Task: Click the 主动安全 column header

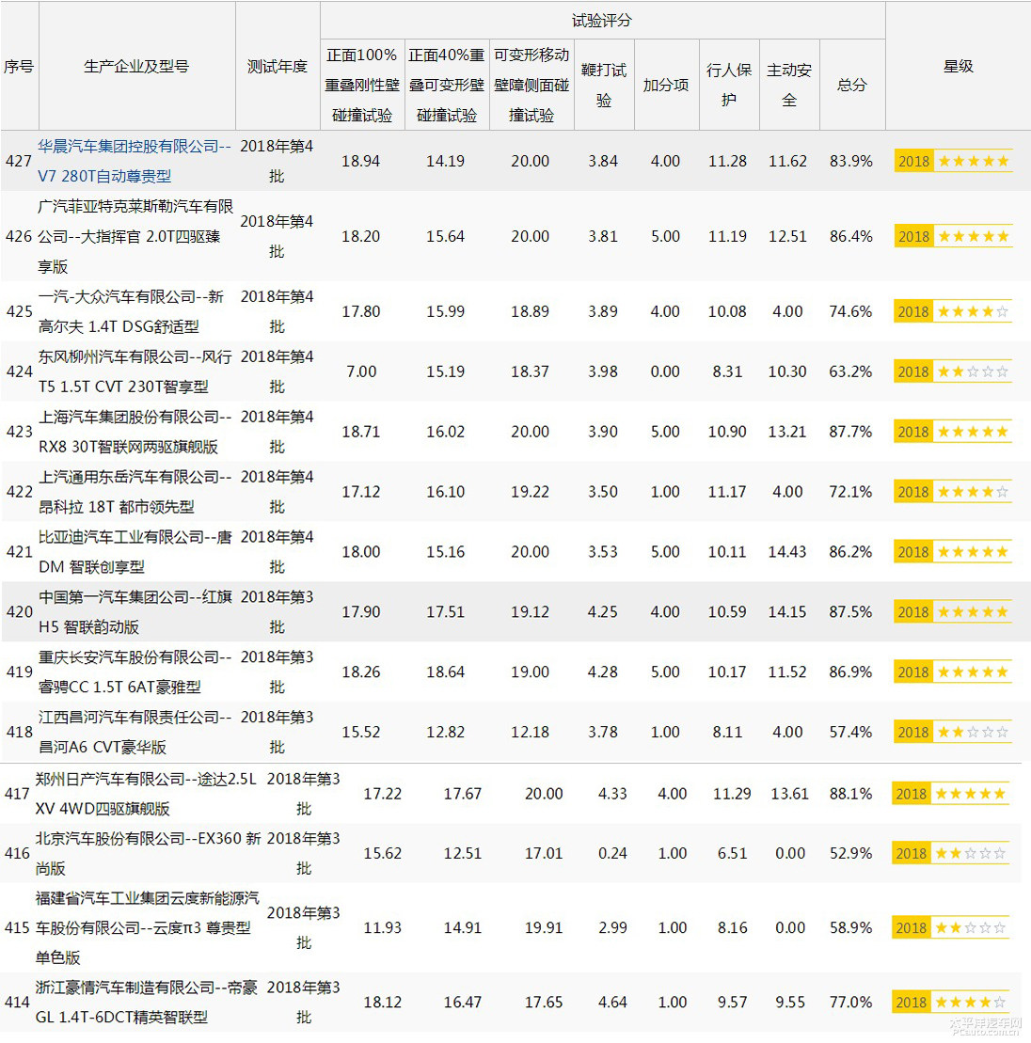Action: pos(789,86)
